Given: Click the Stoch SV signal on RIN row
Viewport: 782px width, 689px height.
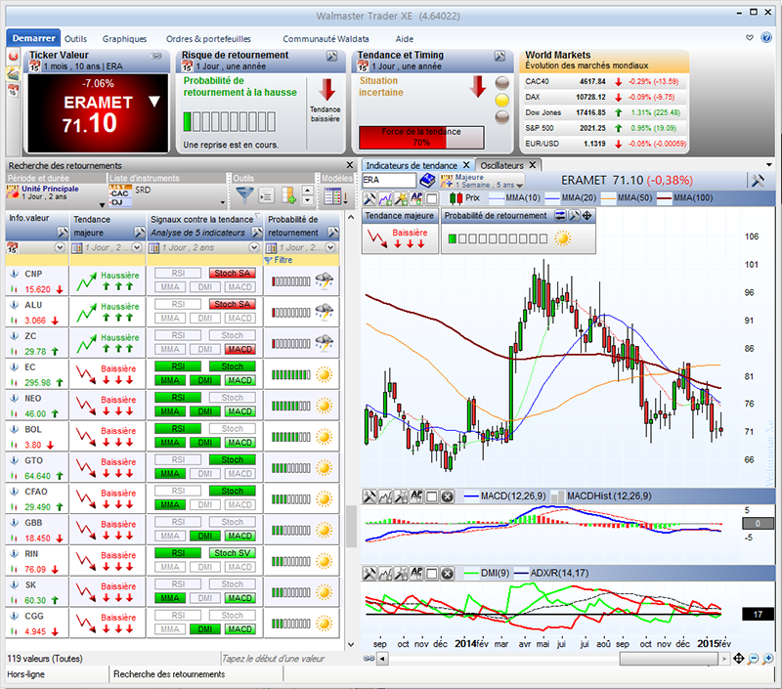Looking at the screenshot, I should click(x=233, y=553).
